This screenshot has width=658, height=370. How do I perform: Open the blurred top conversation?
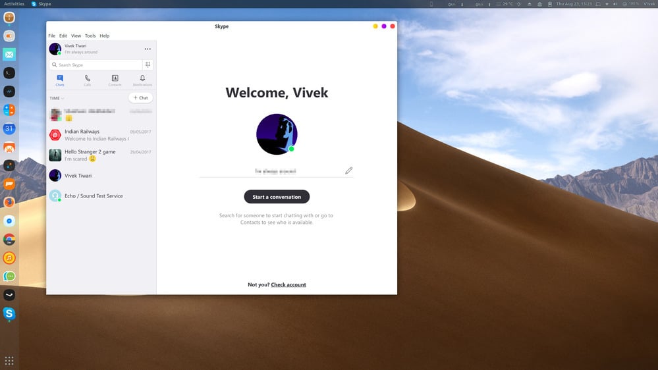coord(101,115)
